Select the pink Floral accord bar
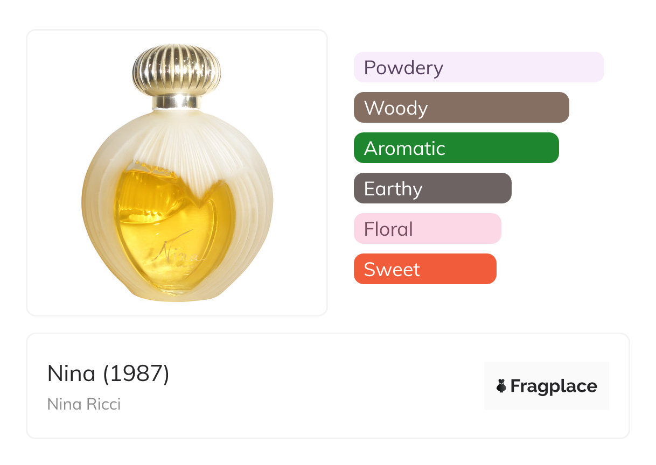This screenshot has width=656, height=465. tap(427, 229)
